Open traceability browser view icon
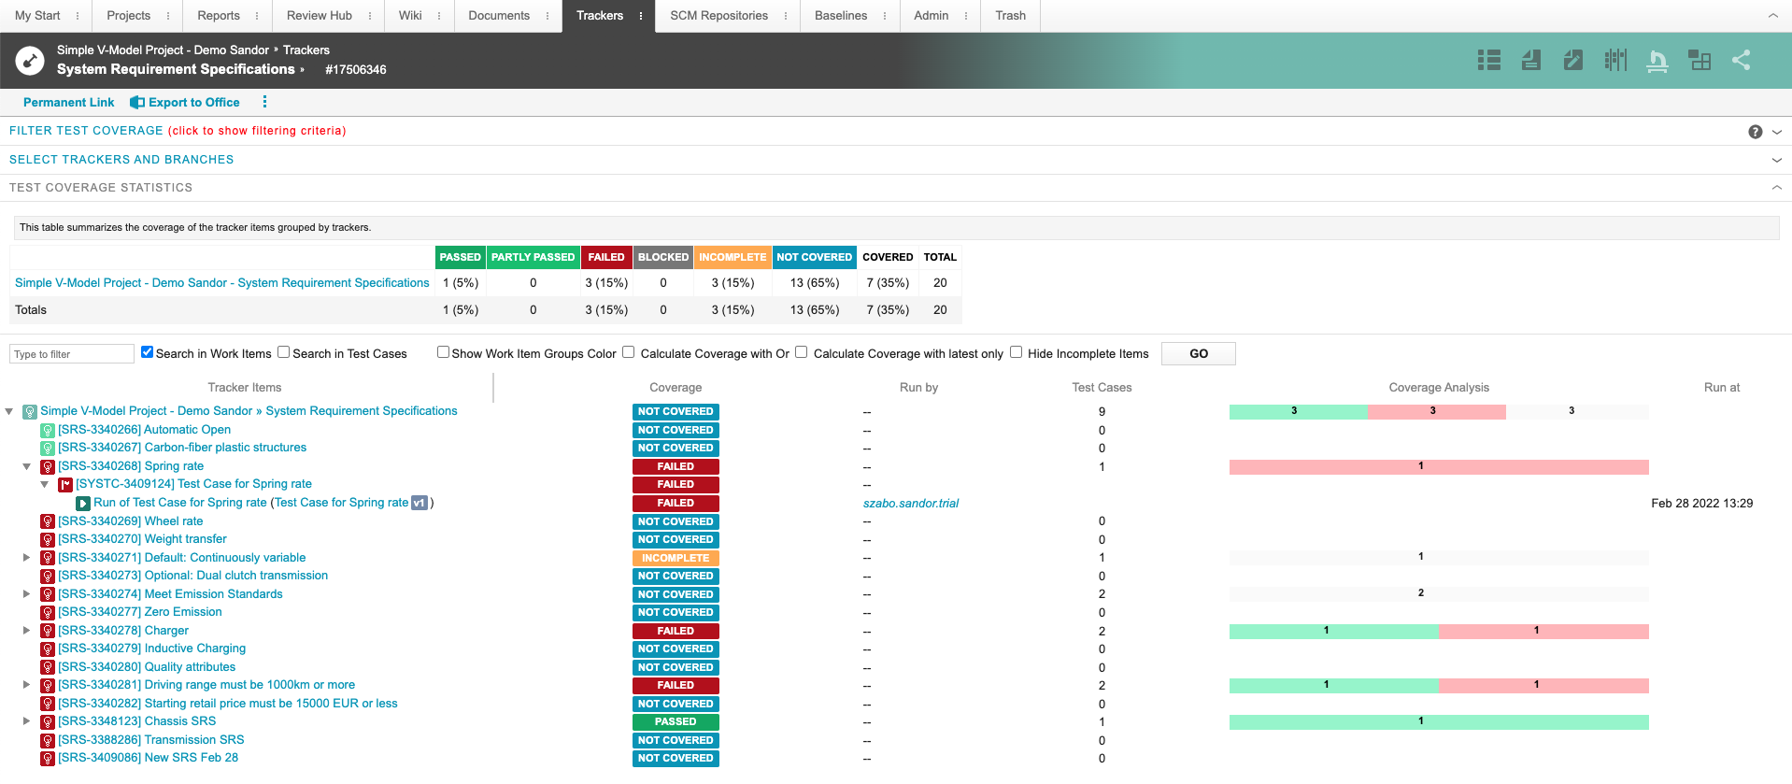The height and width of the screenshot is (784, 1792). click(x=1700, y=61)
